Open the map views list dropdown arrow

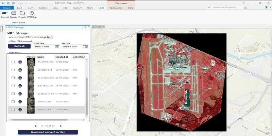[x=270, y=27]
